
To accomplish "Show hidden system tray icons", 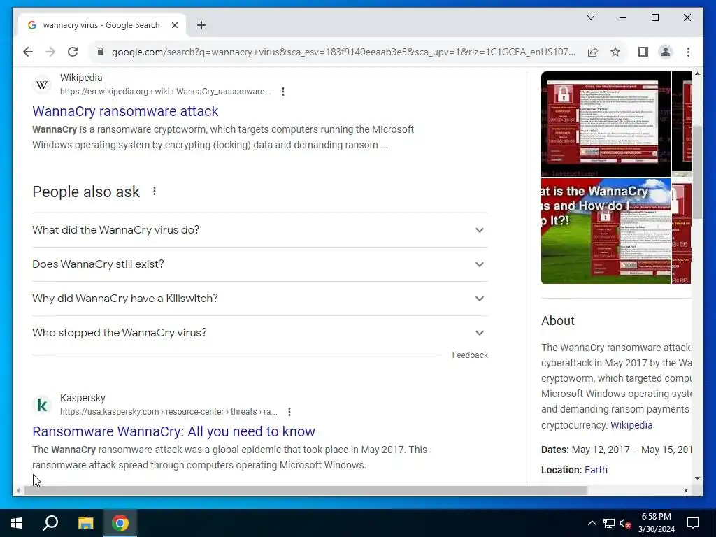I will pos(592,523).
